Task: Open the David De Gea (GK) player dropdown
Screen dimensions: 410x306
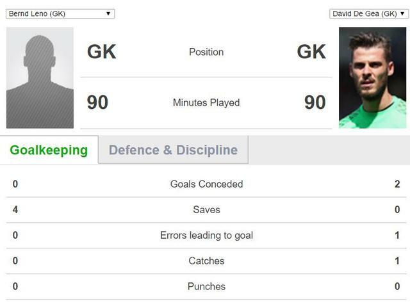Action: 369,13
